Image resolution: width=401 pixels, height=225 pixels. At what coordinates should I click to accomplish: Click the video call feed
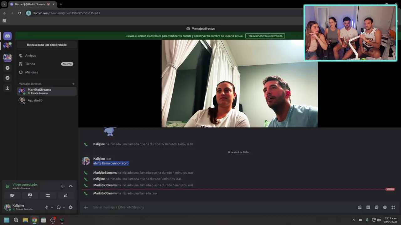pyautogui.click(x=239, y=83)
